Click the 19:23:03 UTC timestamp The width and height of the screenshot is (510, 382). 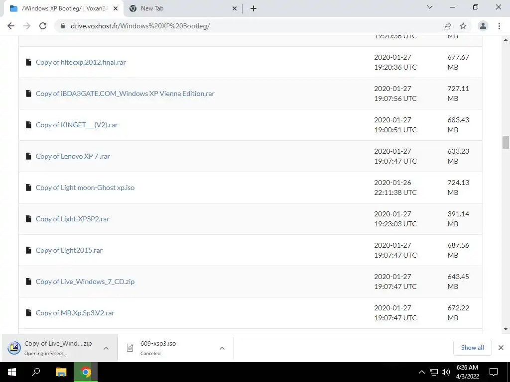click(x=395, y=224)
